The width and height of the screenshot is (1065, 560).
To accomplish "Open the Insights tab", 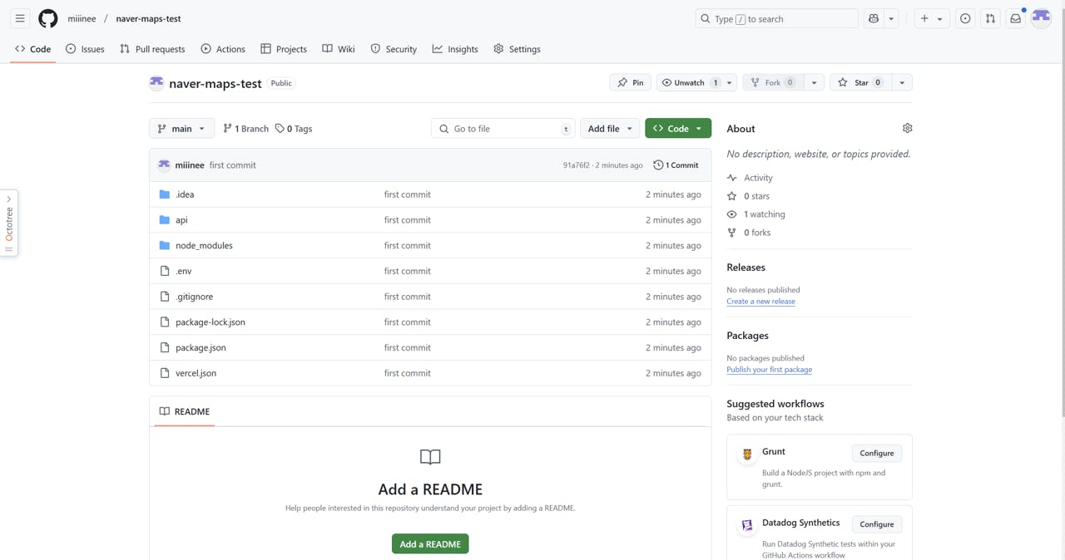I will click(455, 49).
